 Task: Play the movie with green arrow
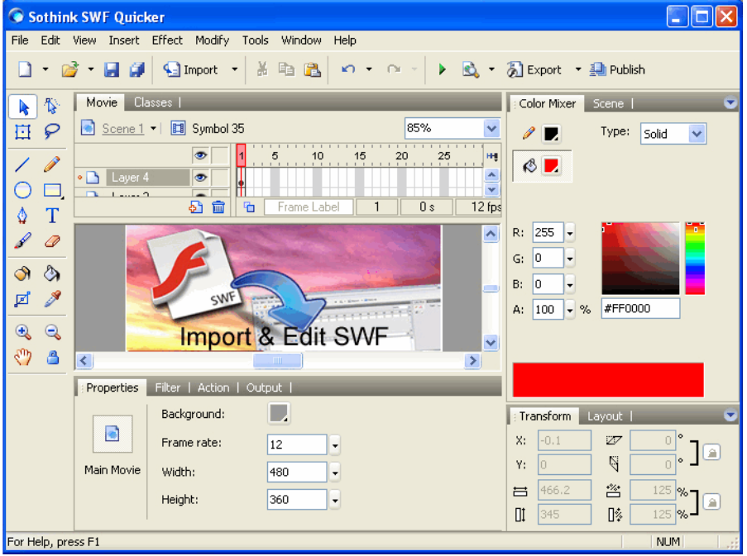tap(442, 69)
